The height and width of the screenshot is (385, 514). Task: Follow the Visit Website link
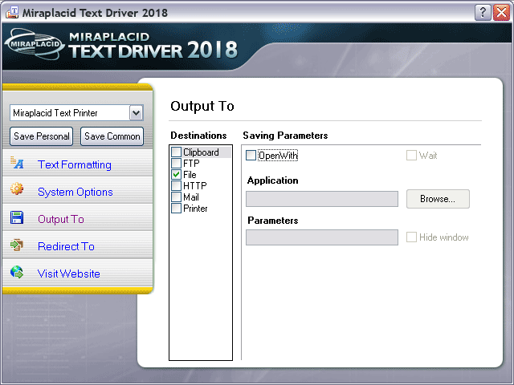coord(68,274)
